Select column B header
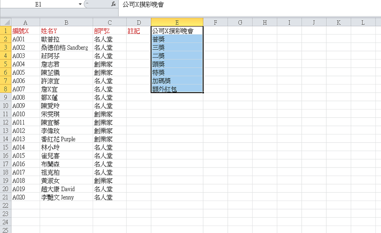Viewport: 381px width, 233px height. pos(66,22)
